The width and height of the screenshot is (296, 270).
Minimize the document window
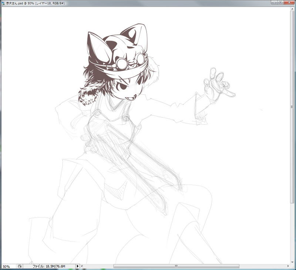click(274, 3)
